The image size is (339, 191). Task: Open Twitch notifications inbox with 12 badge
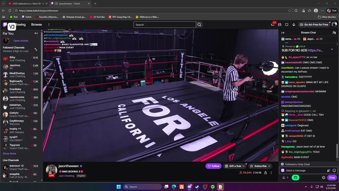click(x=273, y=24)
